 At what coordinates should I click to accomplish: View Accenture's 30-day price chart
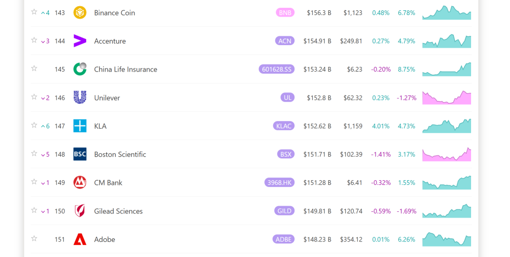[x=447, y=41]
